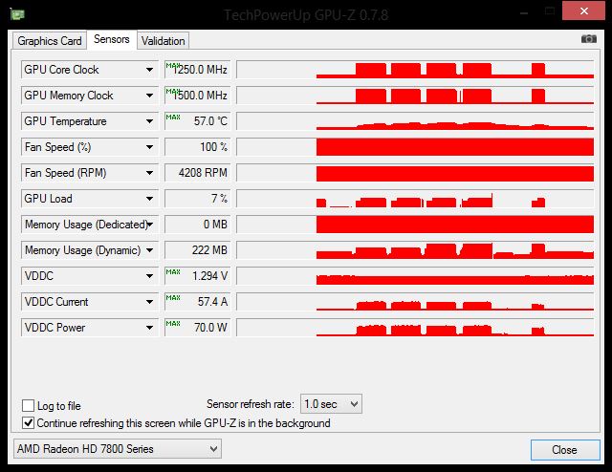Switch to the Graphics Card tab
Screen dimensions: 612x472
click(x=50, y=40)
